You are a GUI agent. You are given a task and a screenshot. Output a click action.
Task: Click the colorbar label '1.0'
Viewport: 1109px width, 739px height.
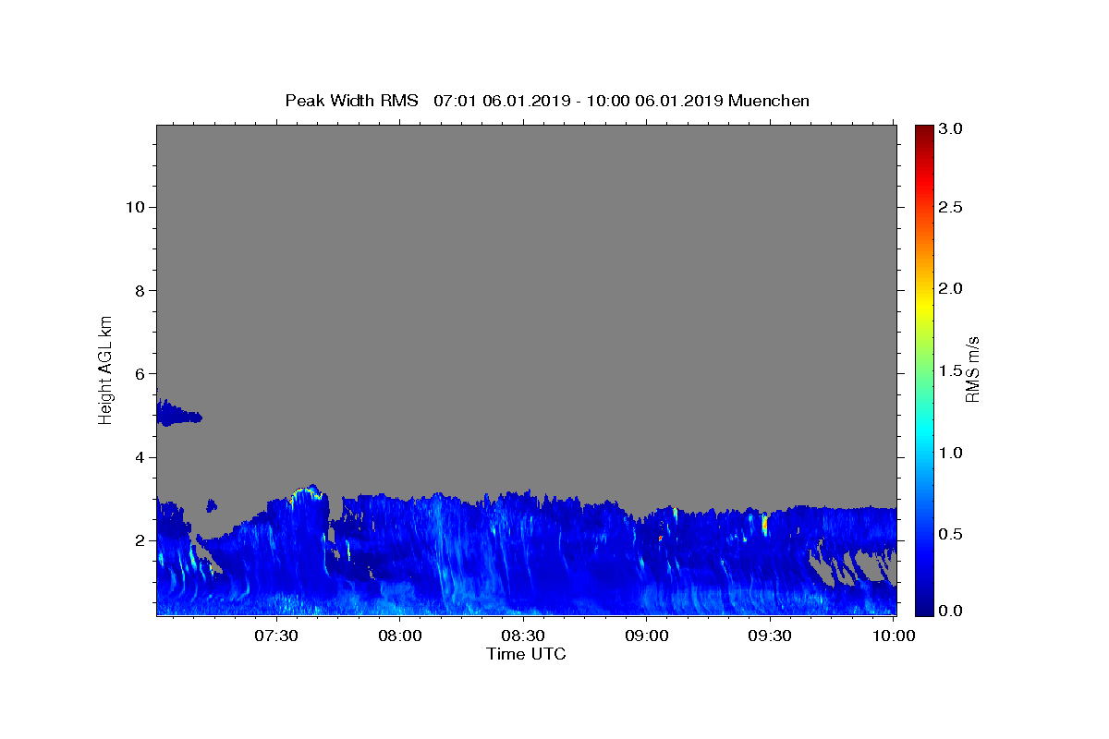point(951,453)
